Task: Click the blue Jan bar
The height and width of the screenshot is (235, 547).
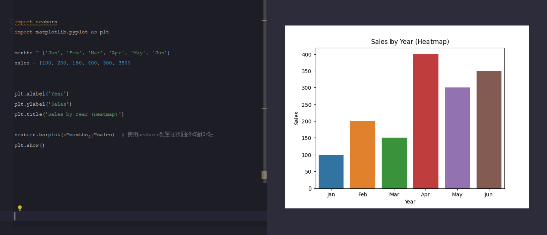Action: click(331, 171)
